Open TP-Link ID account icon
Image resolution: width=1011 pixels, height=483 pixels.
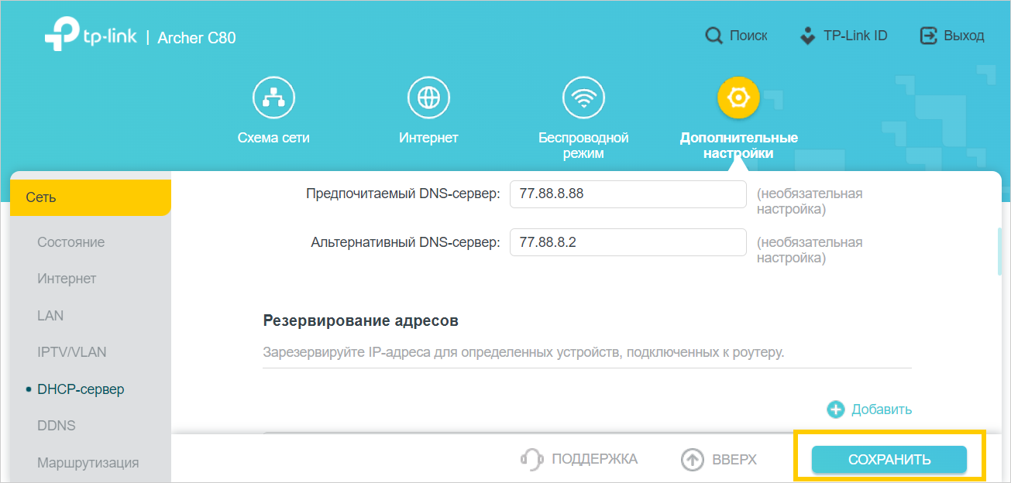point(808,36)
